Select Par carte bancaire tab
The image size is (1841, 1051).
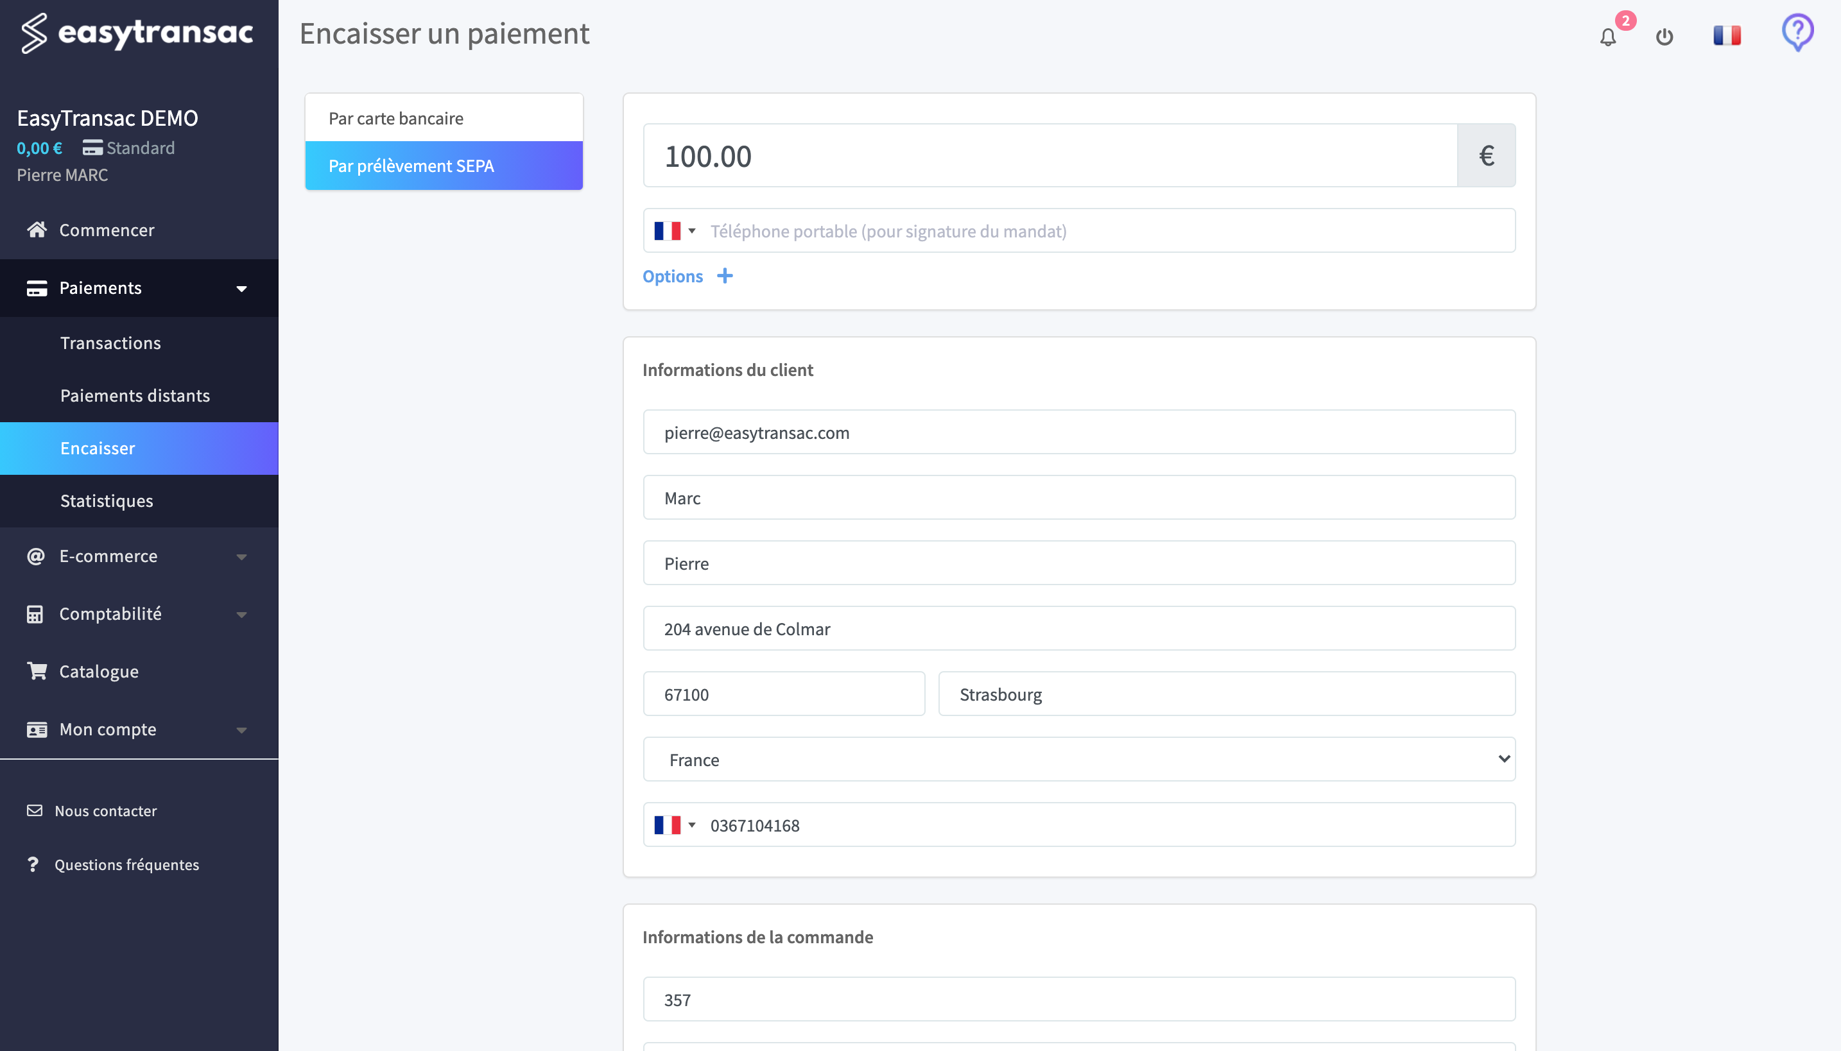(444, 117)
